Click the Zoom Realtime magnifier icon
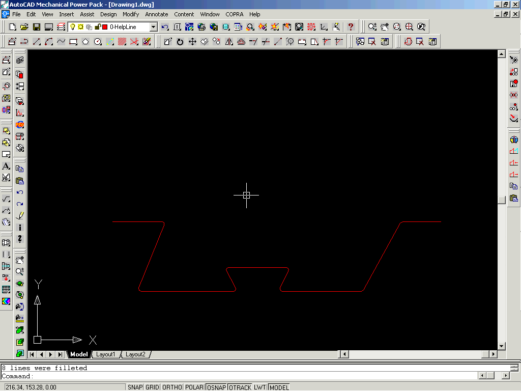 click(x=372, y=27)
